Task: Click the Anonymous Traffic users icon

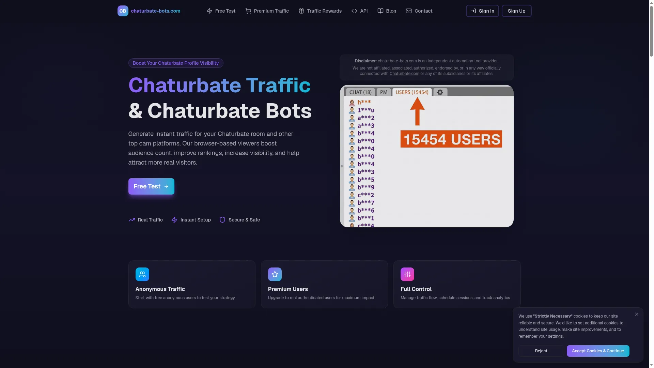Action: (142, 274)
